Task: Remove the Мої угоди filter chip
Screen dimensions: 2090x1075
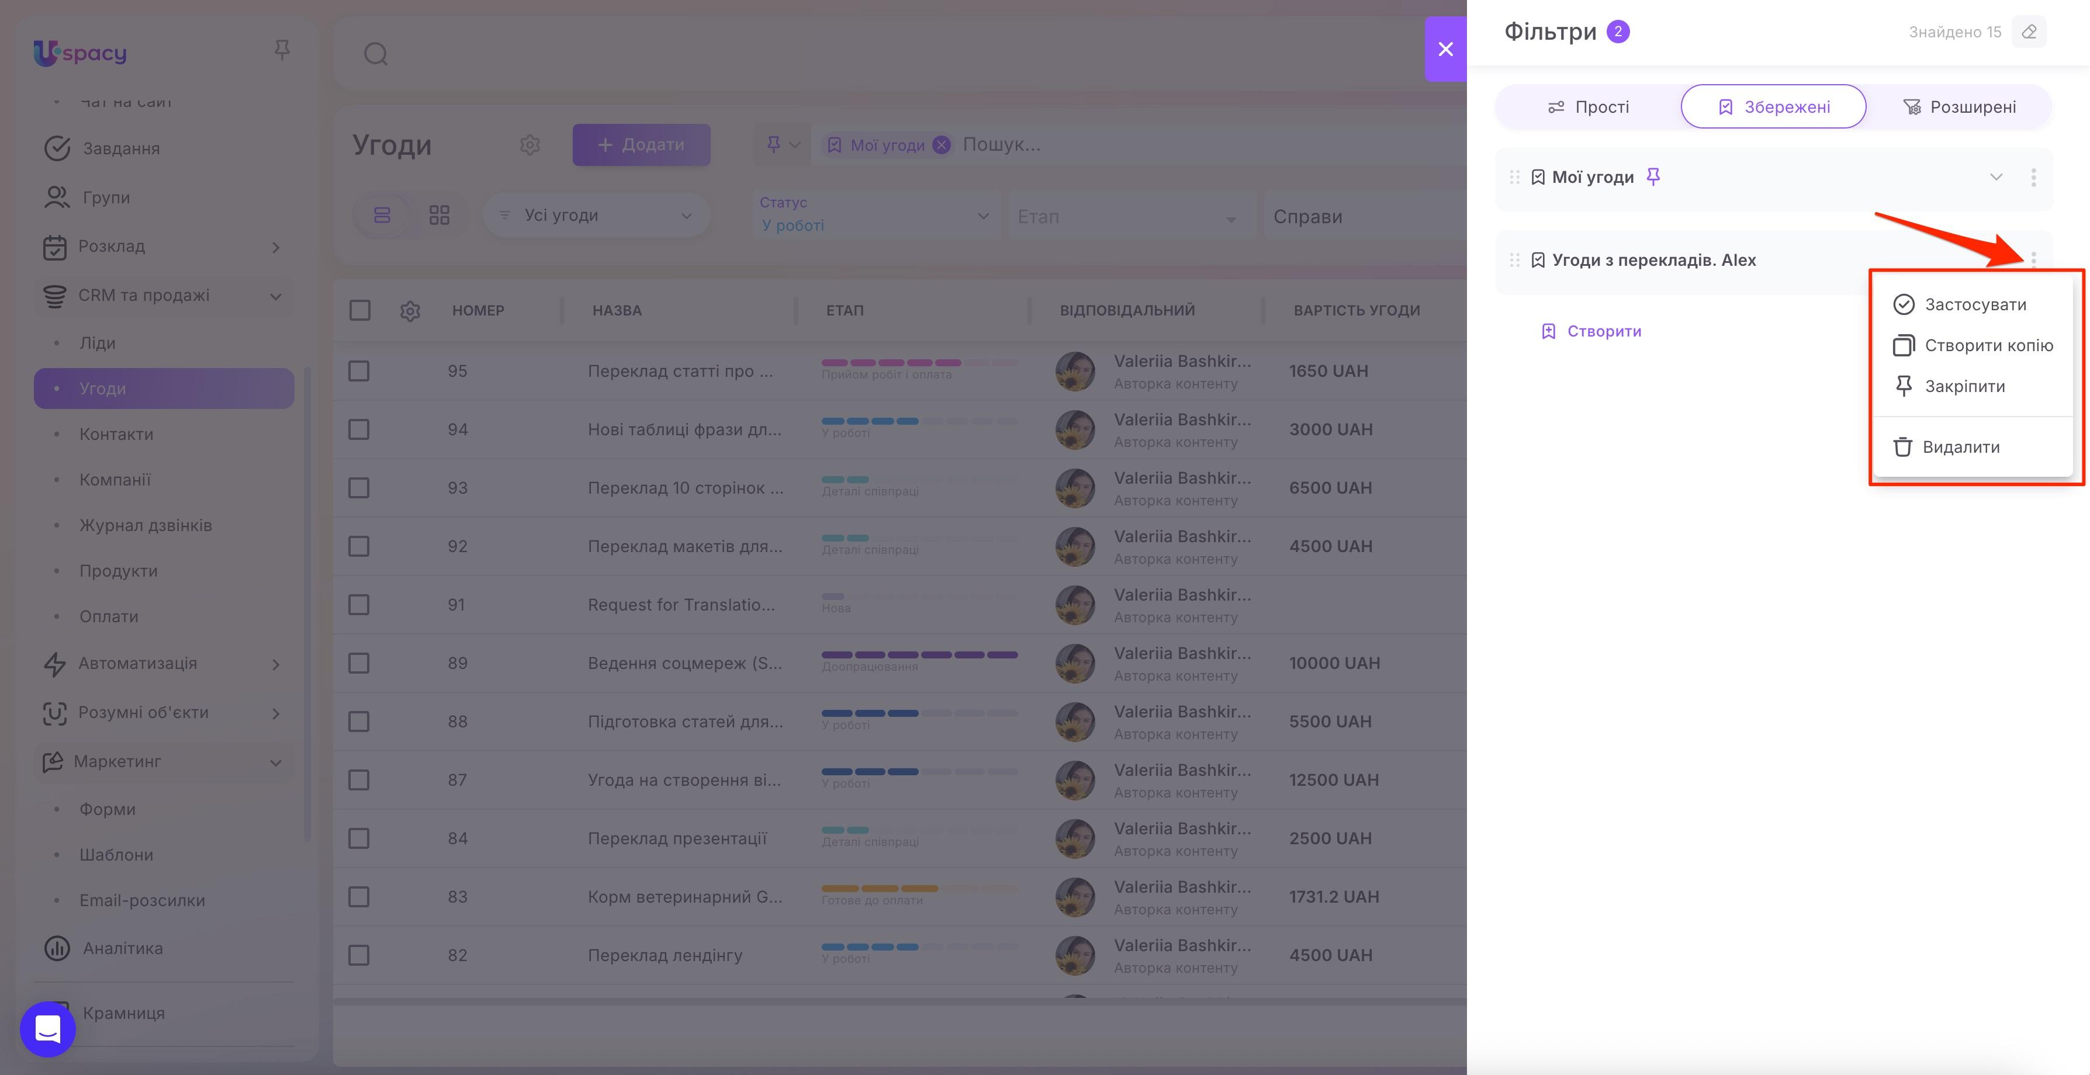Action: [x=941, y=145]
